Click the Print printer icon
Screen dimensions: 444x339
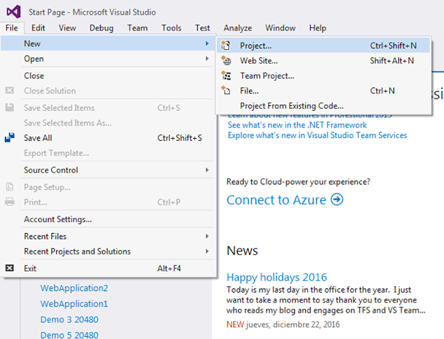10,202
